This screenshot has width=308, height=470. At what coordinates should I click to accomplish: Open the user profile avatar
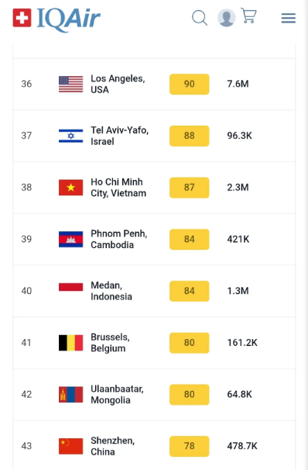click(227, 18)
